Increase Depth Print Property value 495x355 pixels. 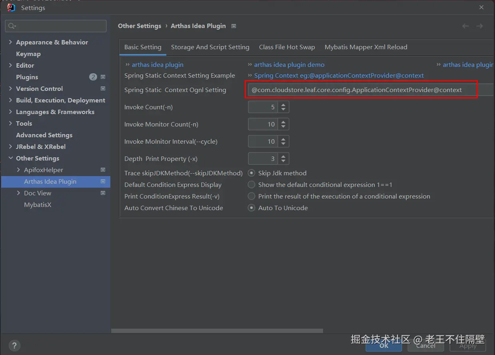[x=283, y=156]
